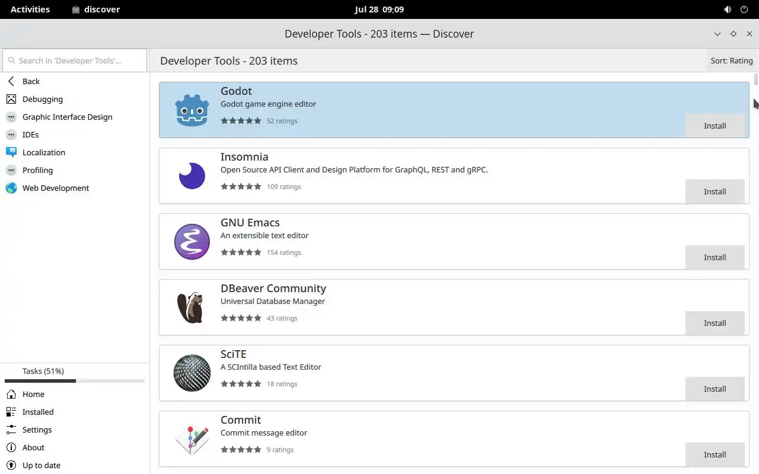Click the Back arrow icon
The height and width of the screenshot is (474, 759).
(11, 81)
